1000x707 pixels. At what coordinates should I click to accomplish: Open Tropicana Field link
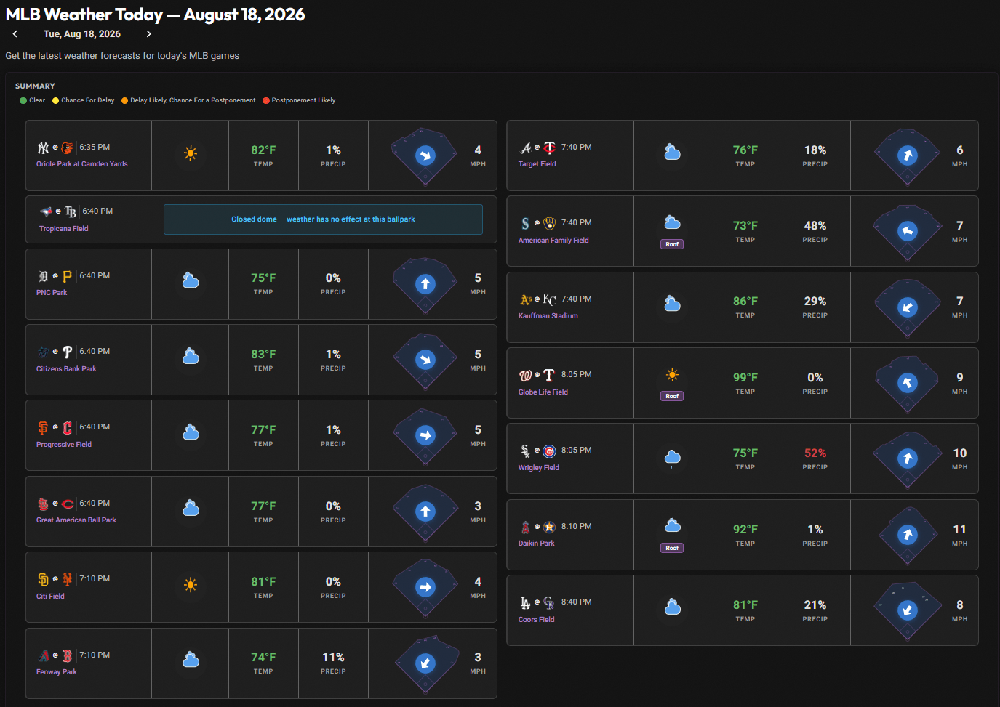[64, 229]
